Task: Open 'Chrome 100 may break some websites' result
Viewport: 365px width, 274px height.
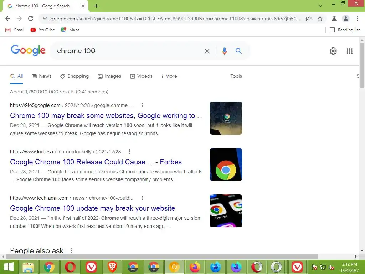Action: point(106,116)
